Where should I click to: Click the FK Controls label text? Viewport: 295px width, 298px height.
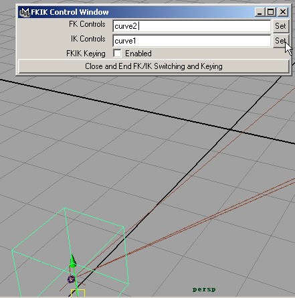click(x=87, y=24)
